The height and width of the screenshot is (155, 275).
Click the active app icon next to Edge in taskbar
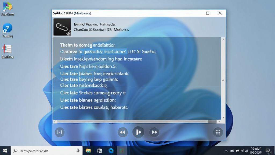[x=122, y=151]
